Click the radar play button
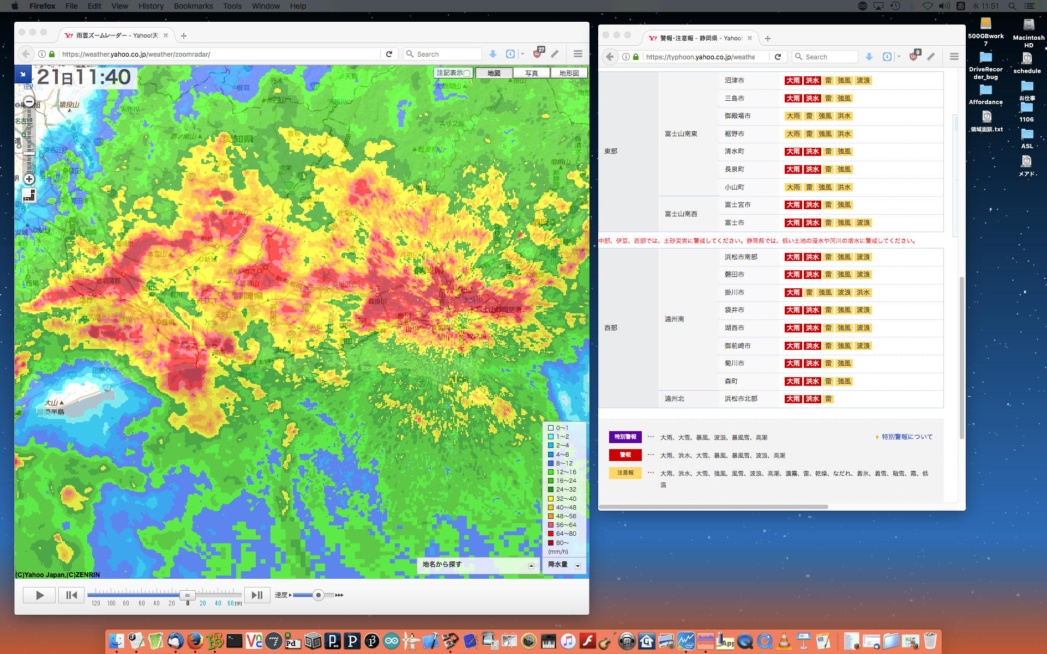The width and height of the screenshot is (1047, 654). coord(39,595)
